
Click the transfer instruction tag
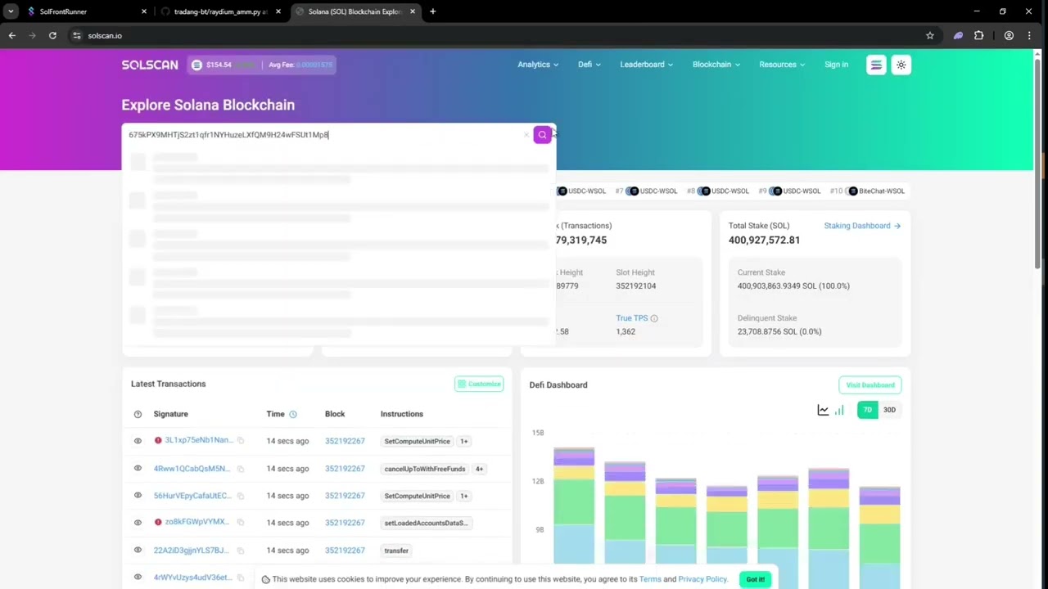coord(396,551)
